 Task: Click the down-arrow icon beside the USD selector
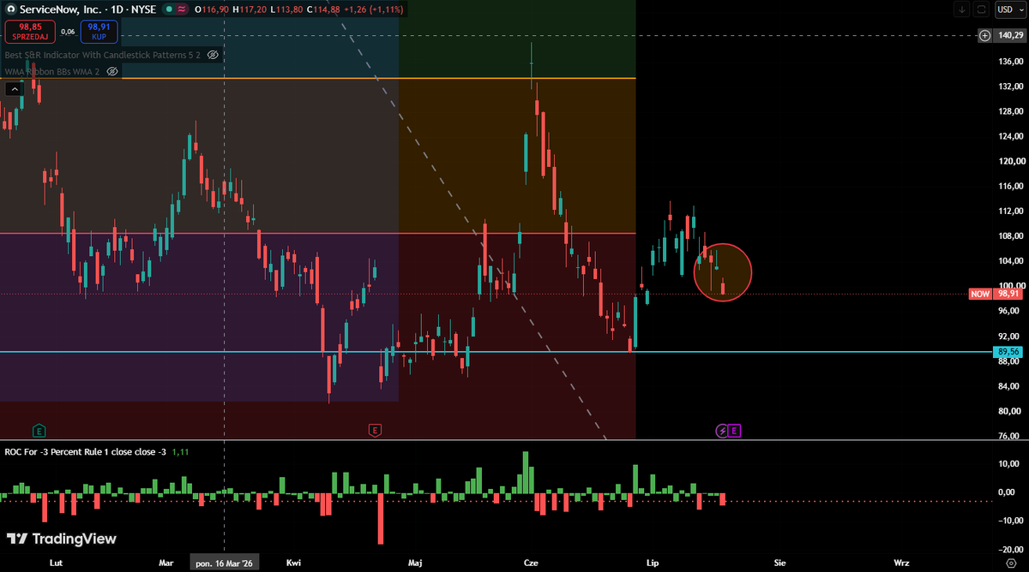tap(961, 9)
